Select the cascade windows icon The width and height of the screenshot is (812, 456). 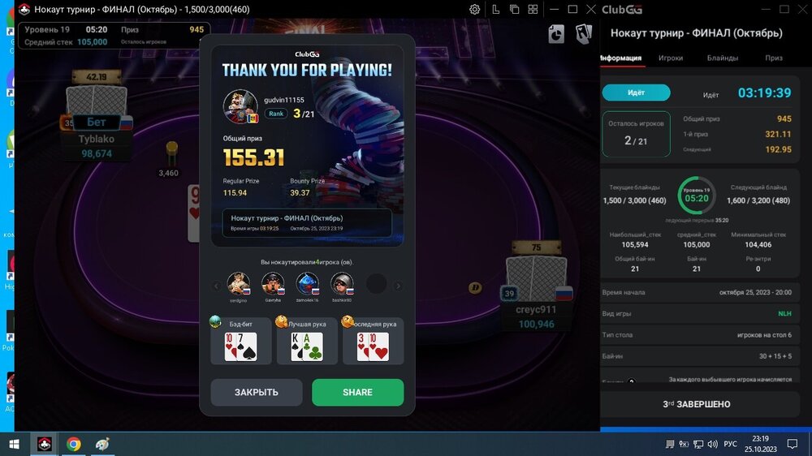[514, 9]
